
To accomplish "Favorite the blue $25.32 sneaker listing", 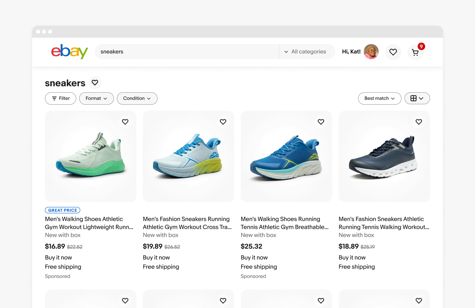I will 321,122.
